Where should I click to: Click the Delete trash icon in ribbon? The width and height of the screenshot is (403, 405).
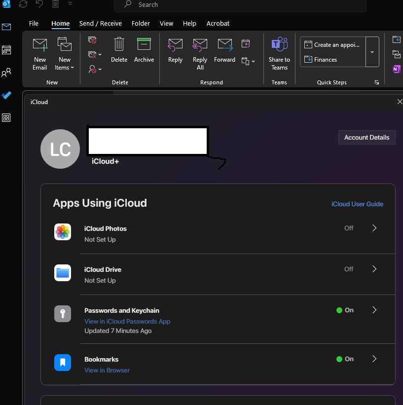coord(119,50)
